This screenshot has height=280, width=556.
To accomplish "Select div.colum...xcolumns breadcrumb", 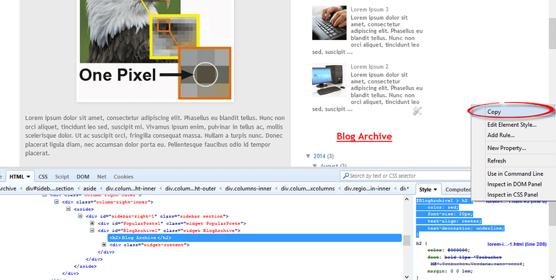I will coord(308,188).
